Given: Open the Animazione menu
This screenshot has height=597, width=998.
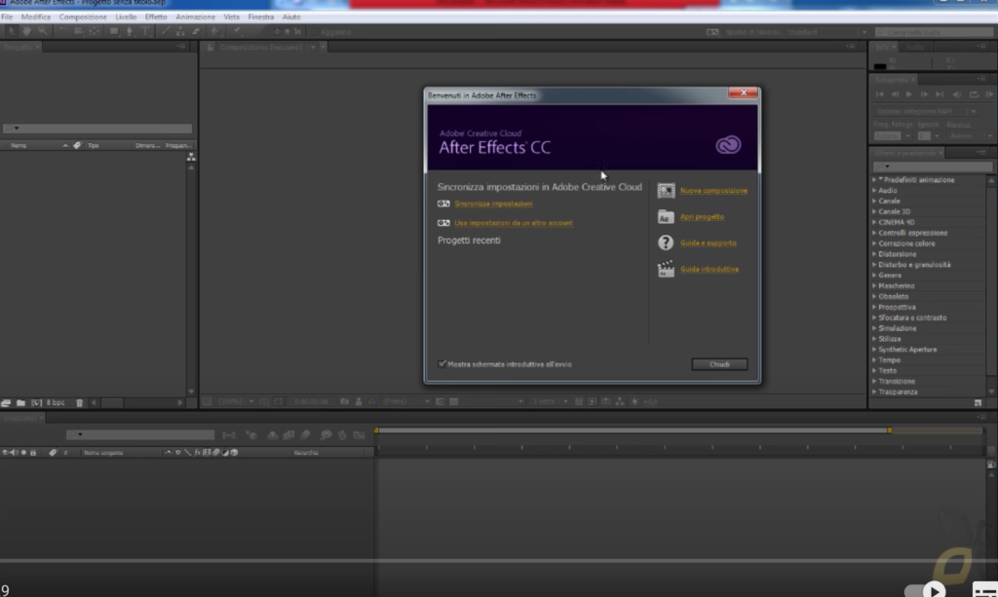Looking at the screenshot, I should [x=195, y=18].
